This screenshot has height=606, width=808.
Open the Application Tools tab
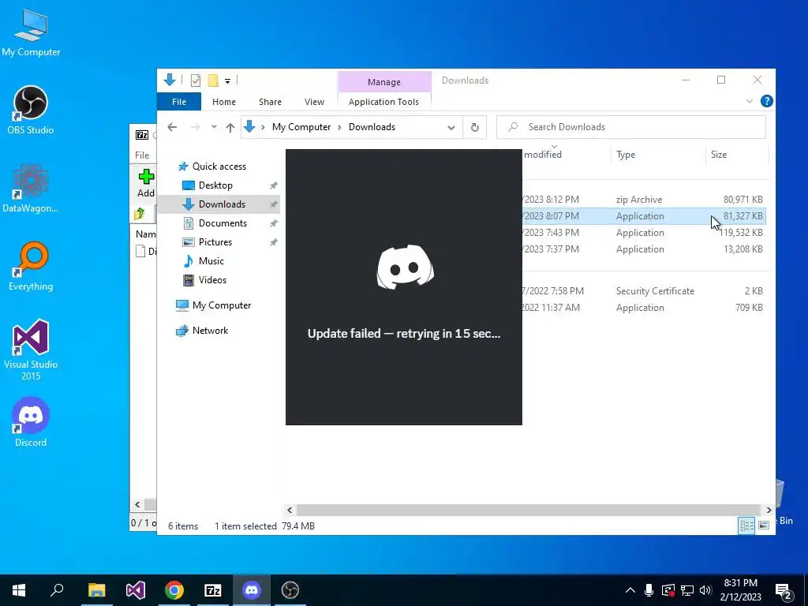coord(384,102)
